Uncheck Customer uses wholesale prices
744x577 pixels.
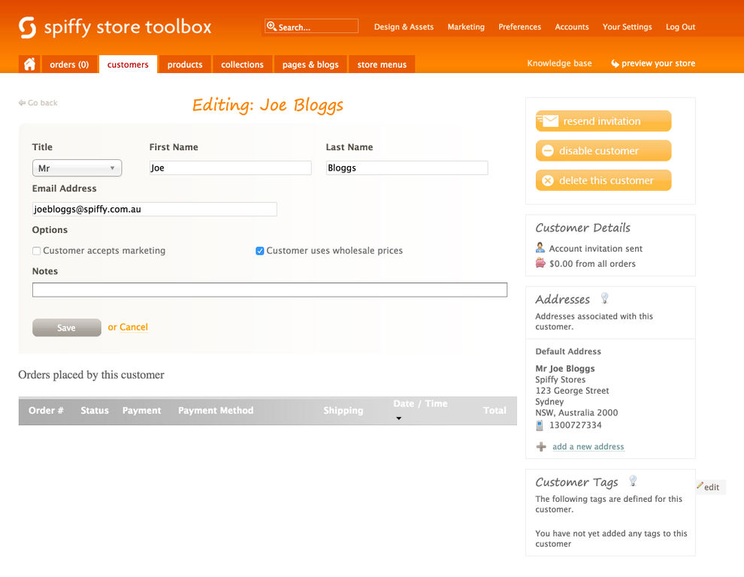(259, 250)
